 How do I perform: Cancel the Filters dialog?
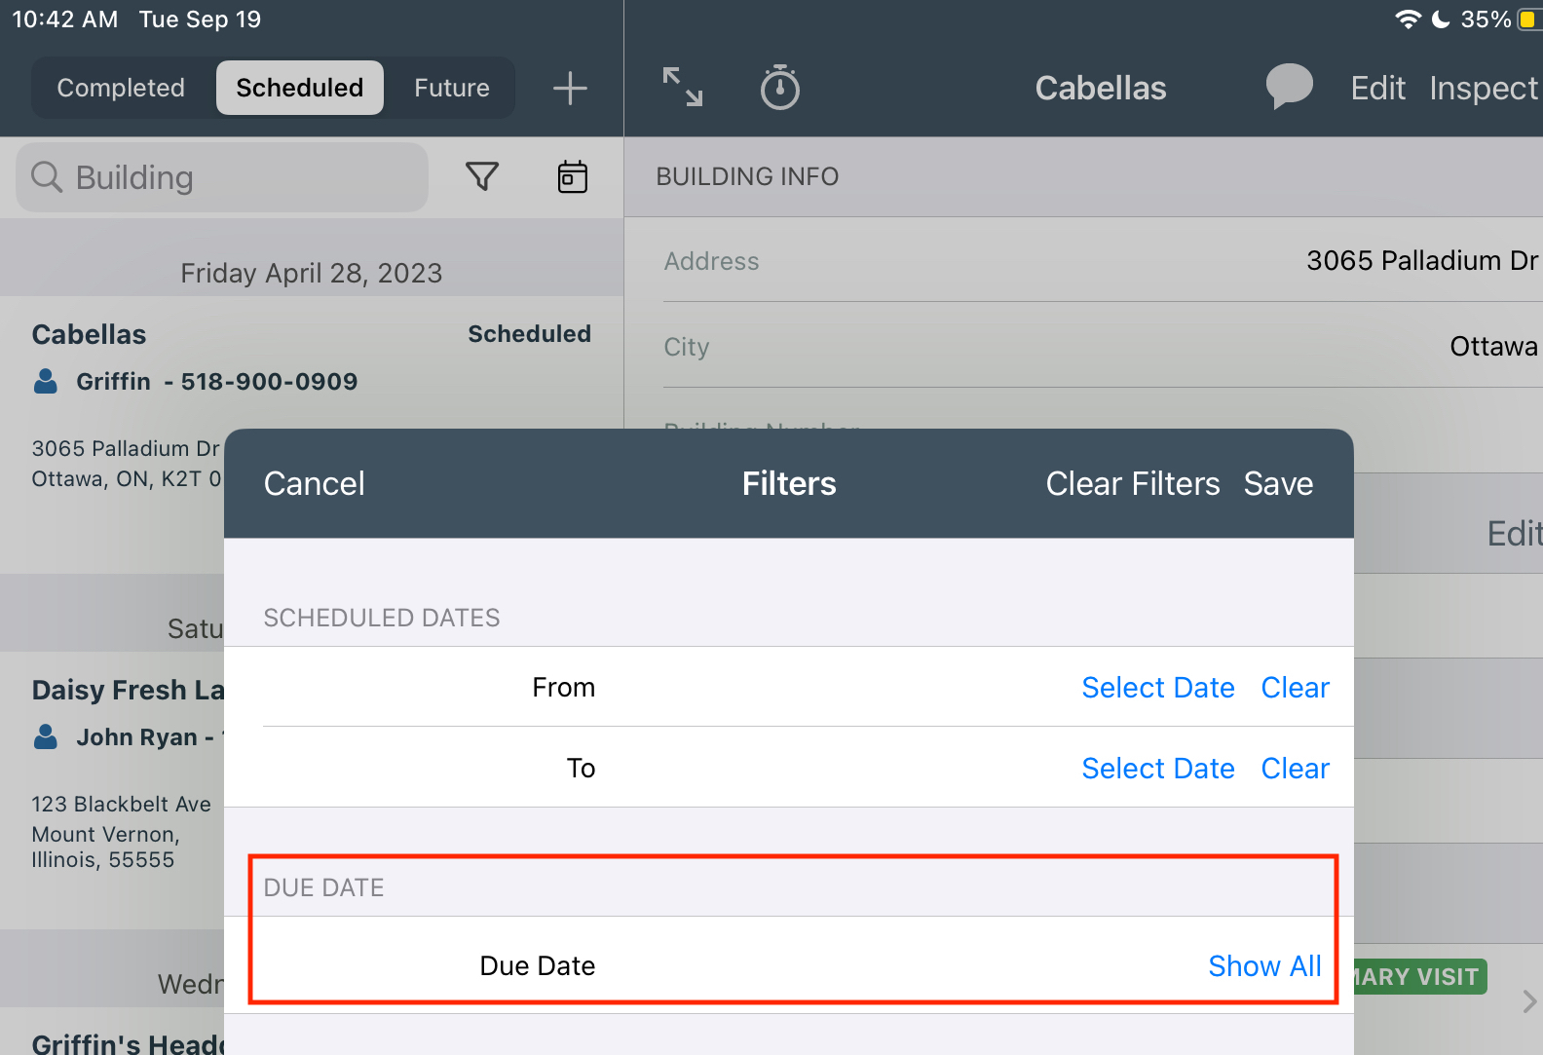point(314,484)
